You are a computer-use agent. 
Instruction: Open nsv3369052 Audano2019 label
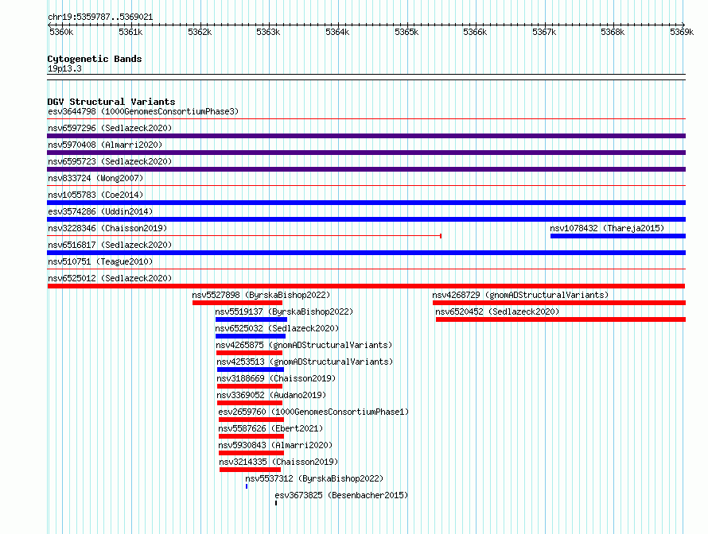[271, 395]
